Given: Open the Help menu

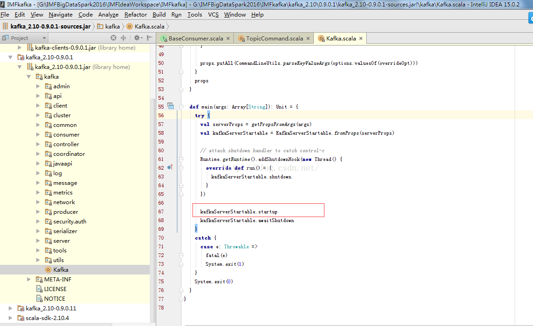Looking at the screenshot, I should (x=257, y=15).
